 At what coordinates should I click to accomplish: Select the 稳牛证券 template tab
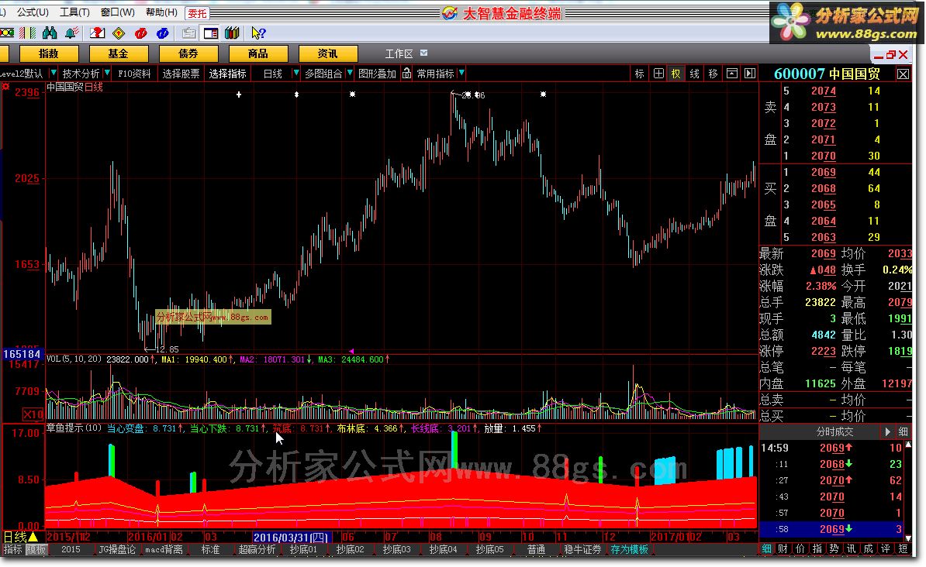582,549
